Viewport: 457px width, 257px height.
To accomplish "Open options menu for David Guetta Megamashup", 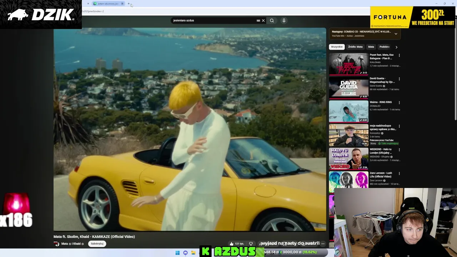I will click(x=399, y=79).
